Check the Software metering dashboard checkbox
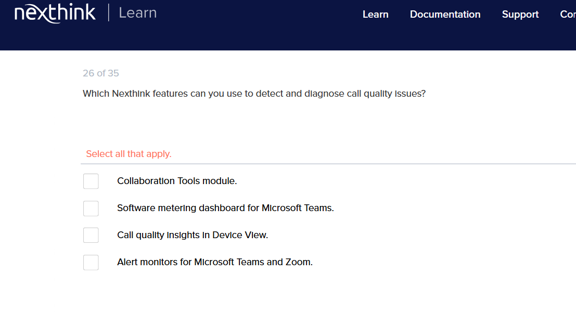Viewport: 576px width, 312px height. [91, 208]
